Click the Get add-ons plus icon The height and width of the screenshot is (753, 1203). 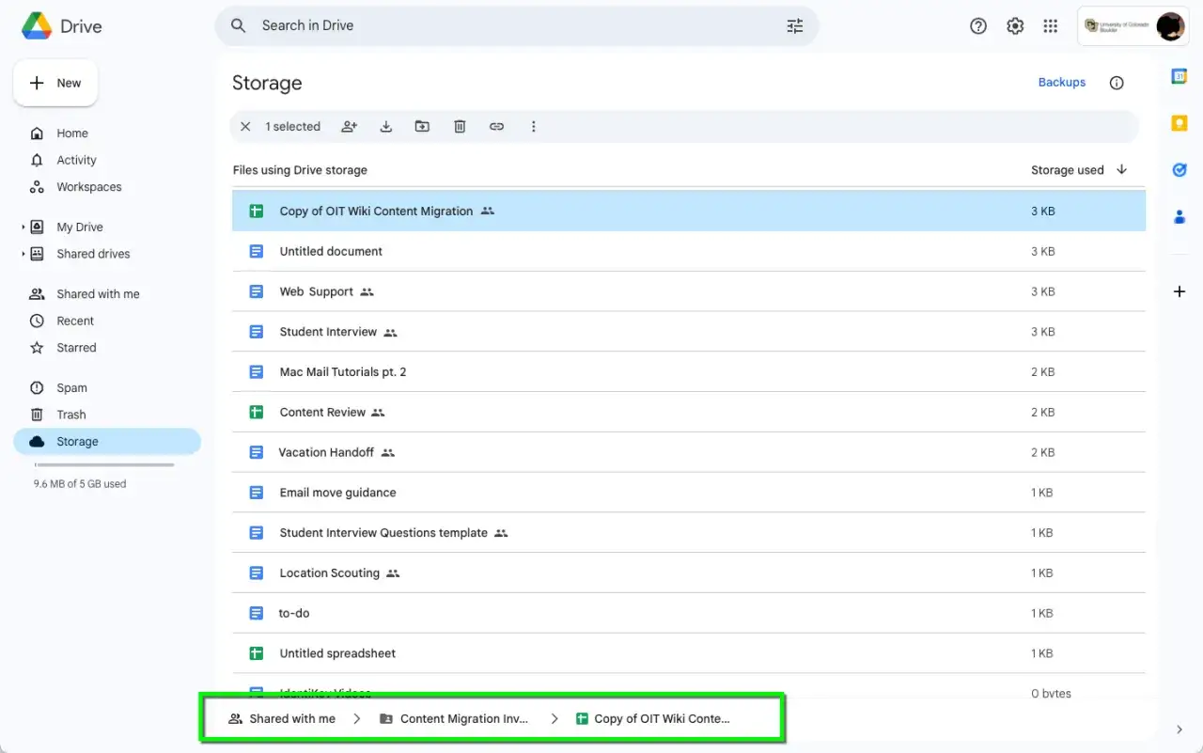click(x=1180, y=291)
